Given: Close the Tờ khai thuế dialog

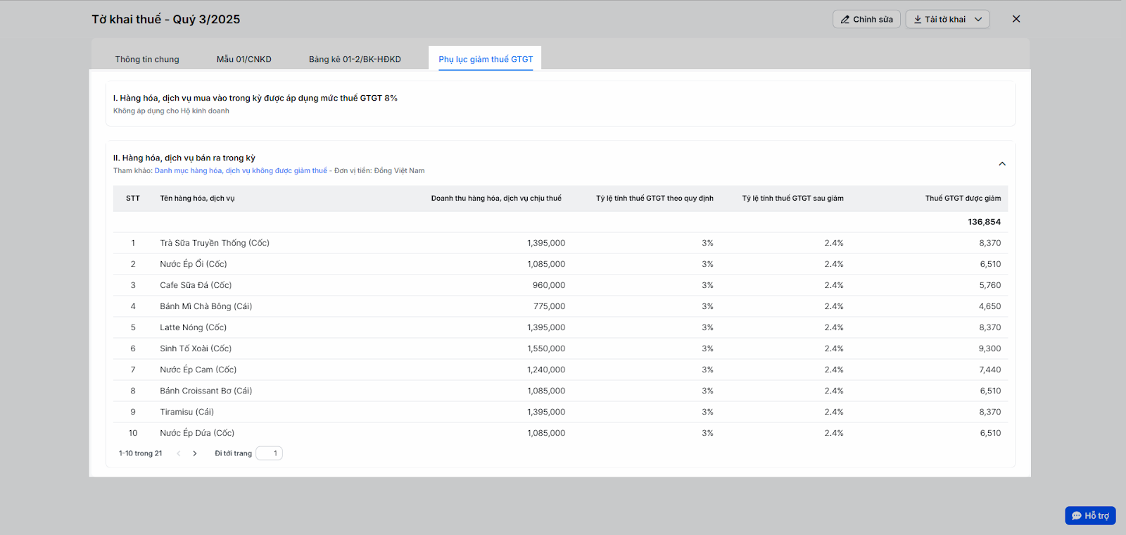Looking at the screenshot, I should (x=1016, y=19).
